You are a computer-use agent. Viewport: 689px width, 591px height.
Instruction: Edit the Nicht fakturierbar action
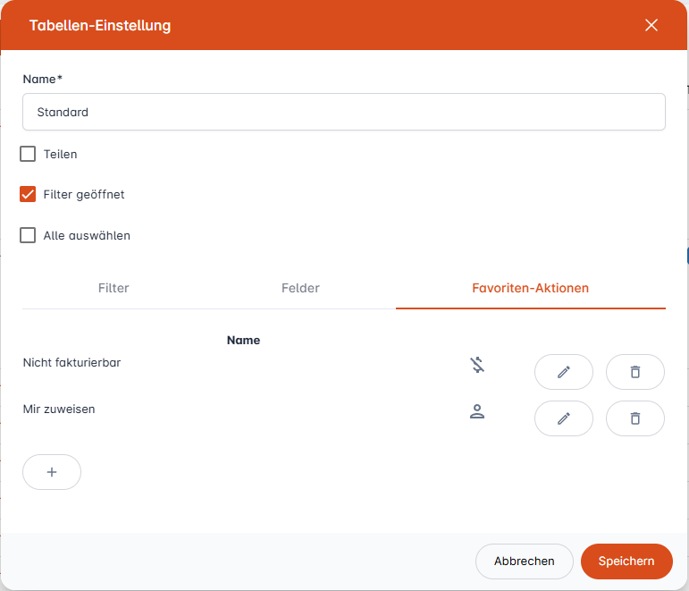564,372
